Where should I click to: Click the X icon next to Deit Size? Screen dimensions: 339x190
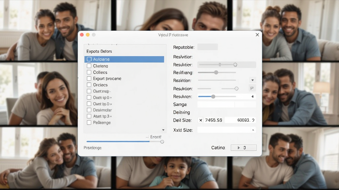pos(201,120)
